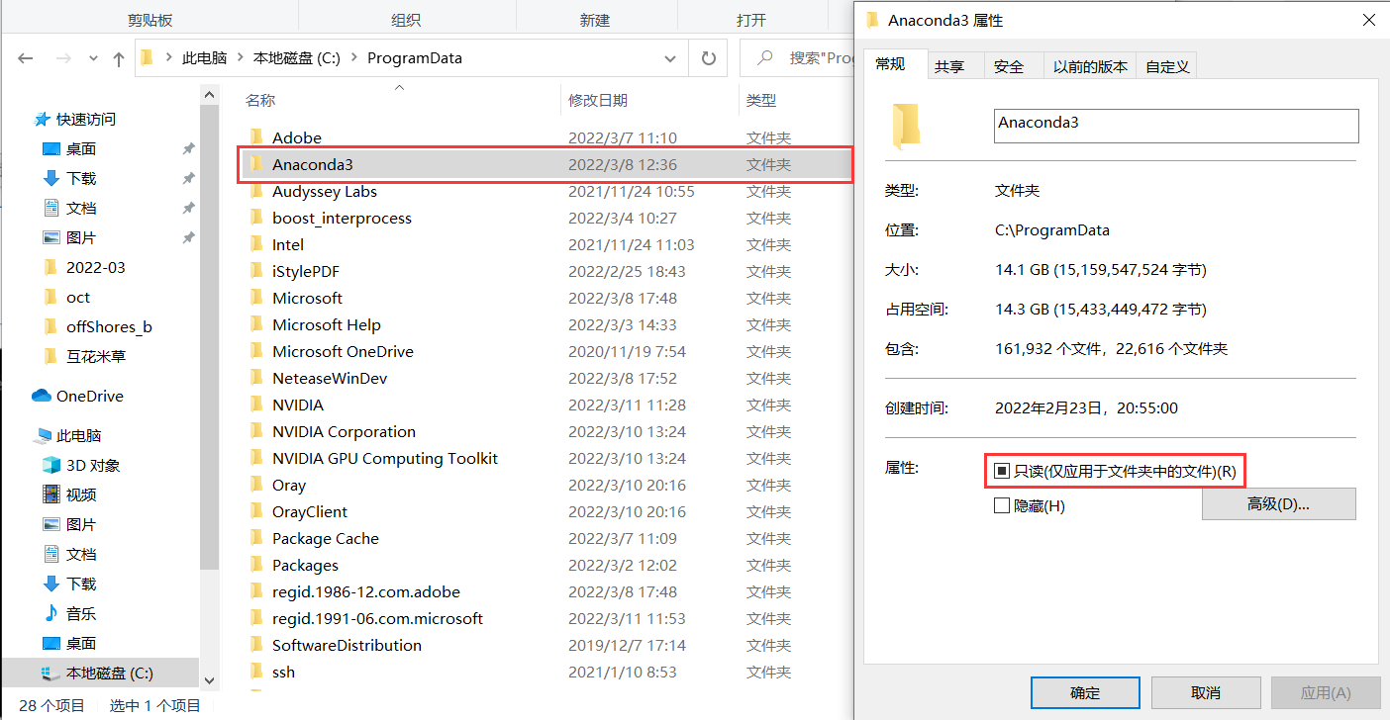This screenshot has width=1390, height=720.
Task: Open 互花米草 folder in sidebar
Action: [96, 356]
